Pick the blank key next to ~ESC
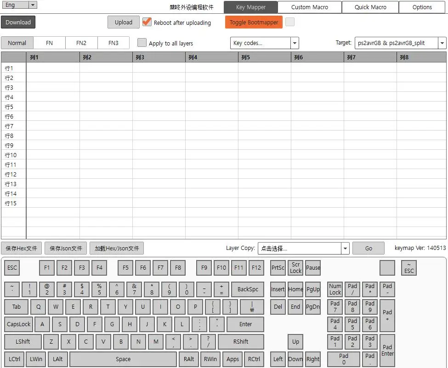Screen dimensions: 448x368 pos(387,268)
